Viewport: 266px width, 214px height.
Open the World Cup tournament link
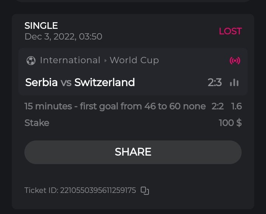(x=134, y=60)
